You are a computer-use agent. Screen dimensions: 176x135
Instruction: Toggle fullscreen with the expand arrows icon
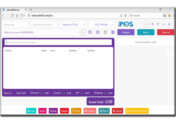point(105,32)
